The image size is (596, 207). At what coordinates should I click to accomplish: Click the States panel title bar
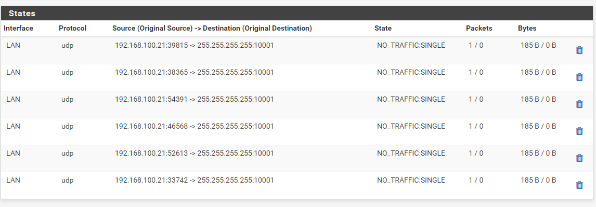298,13
